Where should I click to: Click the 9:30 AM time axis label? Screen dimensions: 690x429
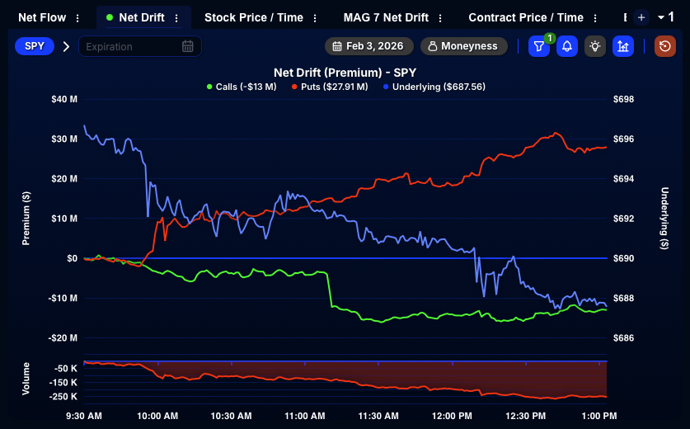83,416
